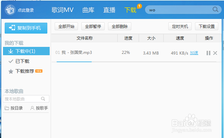Click the NEW badge beside 下载推荐
Screen dimensions: 224x138
tap(39, 71)
